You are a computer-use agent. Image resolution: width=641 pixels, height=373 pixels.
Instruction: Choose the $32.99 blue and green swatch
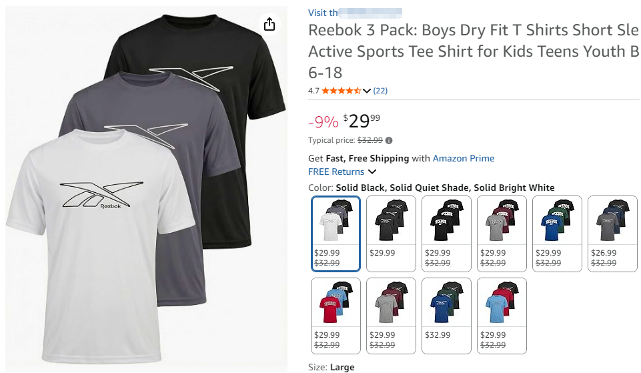click(446, 316)
